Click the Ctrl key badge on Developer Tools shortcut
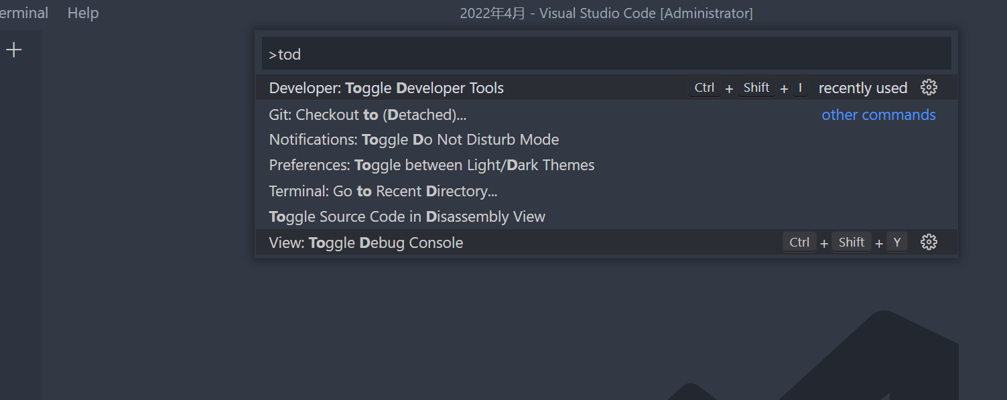Viewport: 1007px width, 400px height. point(704,87)
